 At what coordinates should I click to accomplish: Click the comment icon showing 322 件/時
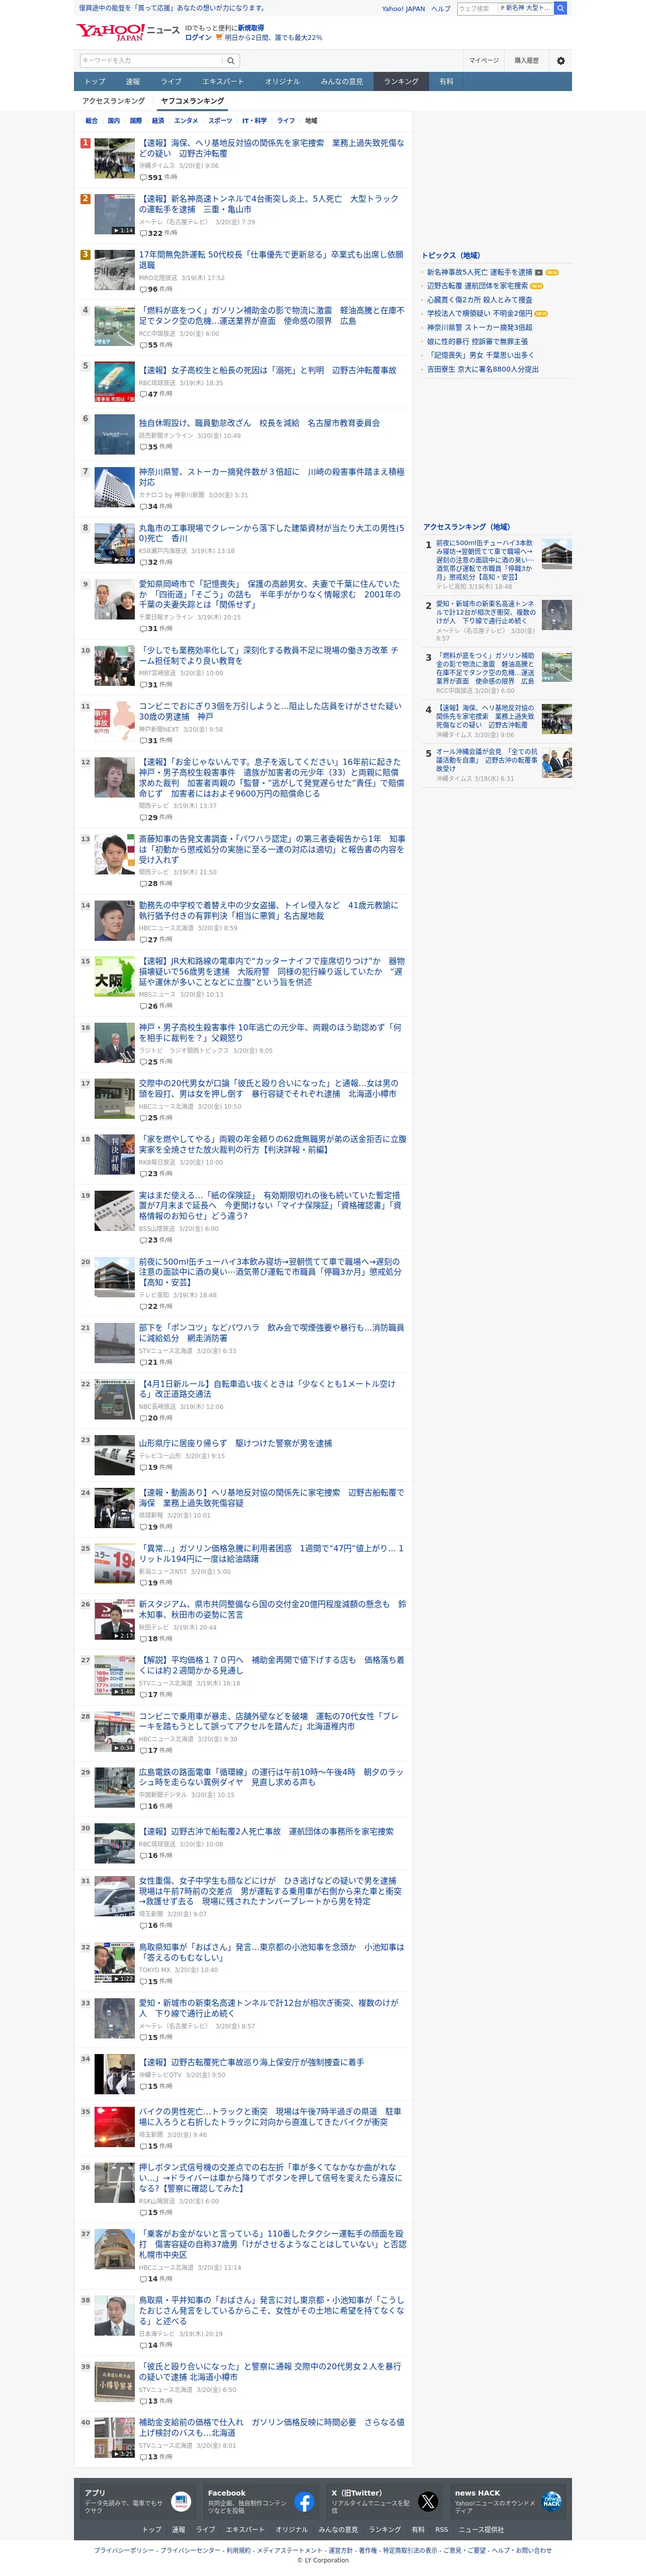pyautogui.click(x=142, y=233)
